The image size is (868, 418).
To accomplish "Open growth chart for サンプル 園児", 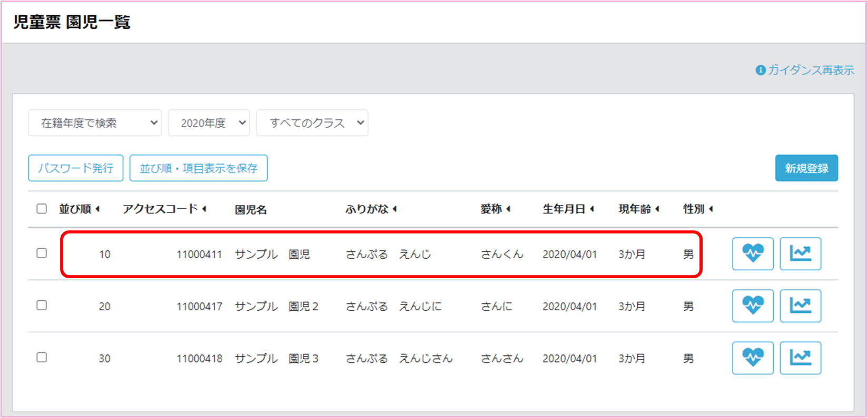I will coord(800,254).
